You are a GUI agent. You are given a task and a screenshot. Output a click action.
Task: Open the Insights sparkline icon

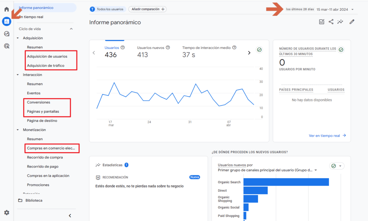point(340,22)
